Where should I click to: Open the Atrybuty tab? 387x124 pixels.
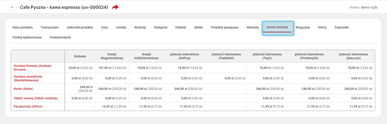(x=140, y=28)
